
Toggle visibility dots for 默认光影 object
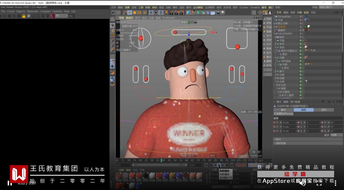point(302,23)
